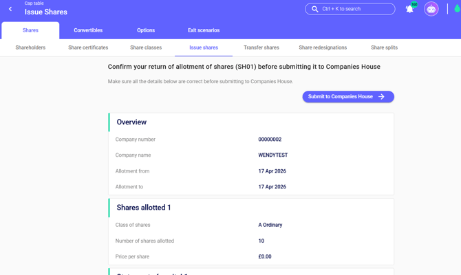Open the Convertibles tab
461x275 pixels.
coord(88,30)
